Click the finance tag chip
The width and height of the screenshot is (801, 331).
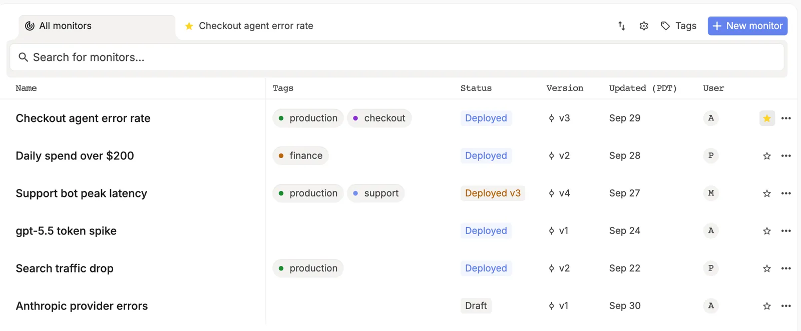(x=300, y=156)
